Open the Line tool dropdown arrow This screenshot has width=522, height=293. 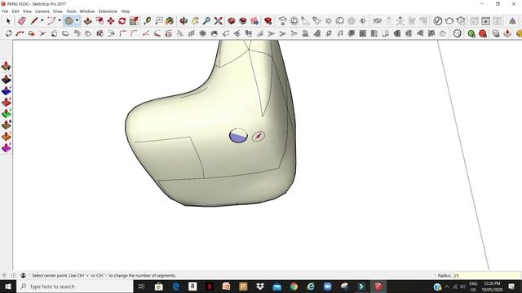42,20
